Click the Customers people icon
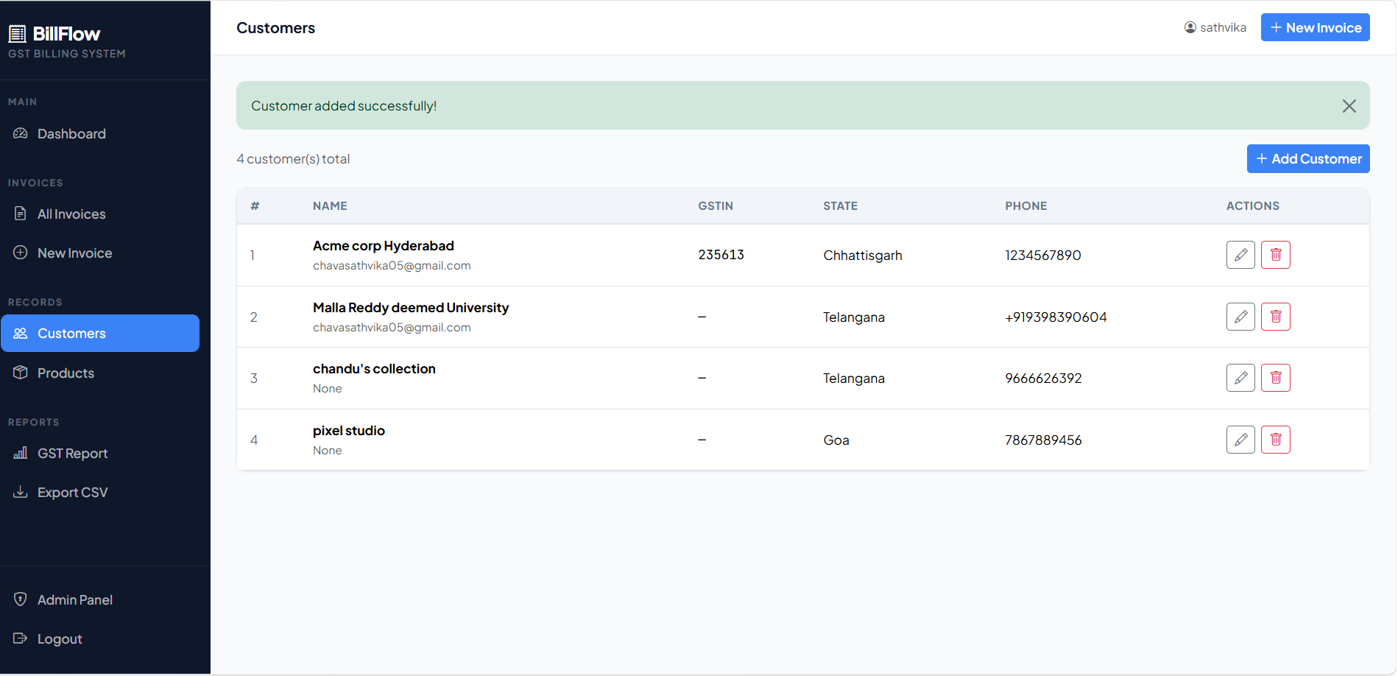This screenshot has height=676, width=1398. (x=21, y=333)
